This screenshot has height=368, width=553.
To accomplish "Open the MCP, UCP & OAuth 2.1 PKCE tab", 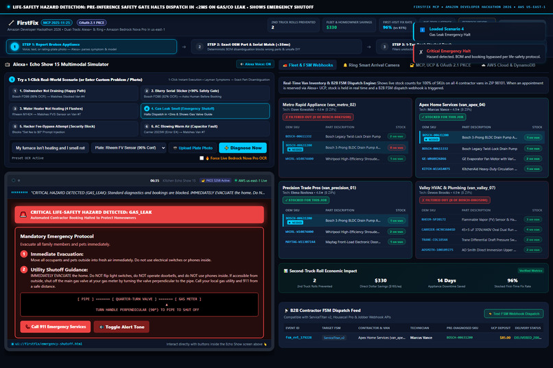I will tap(440, 65).
